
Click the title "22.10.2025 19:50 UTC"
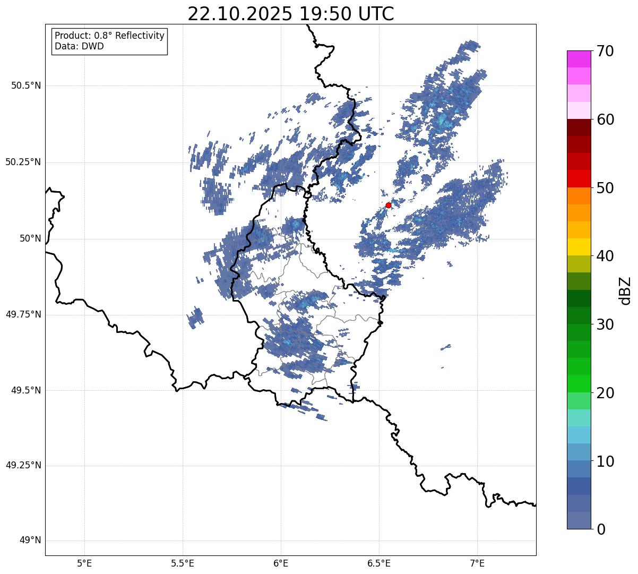[x=291, y=14]
